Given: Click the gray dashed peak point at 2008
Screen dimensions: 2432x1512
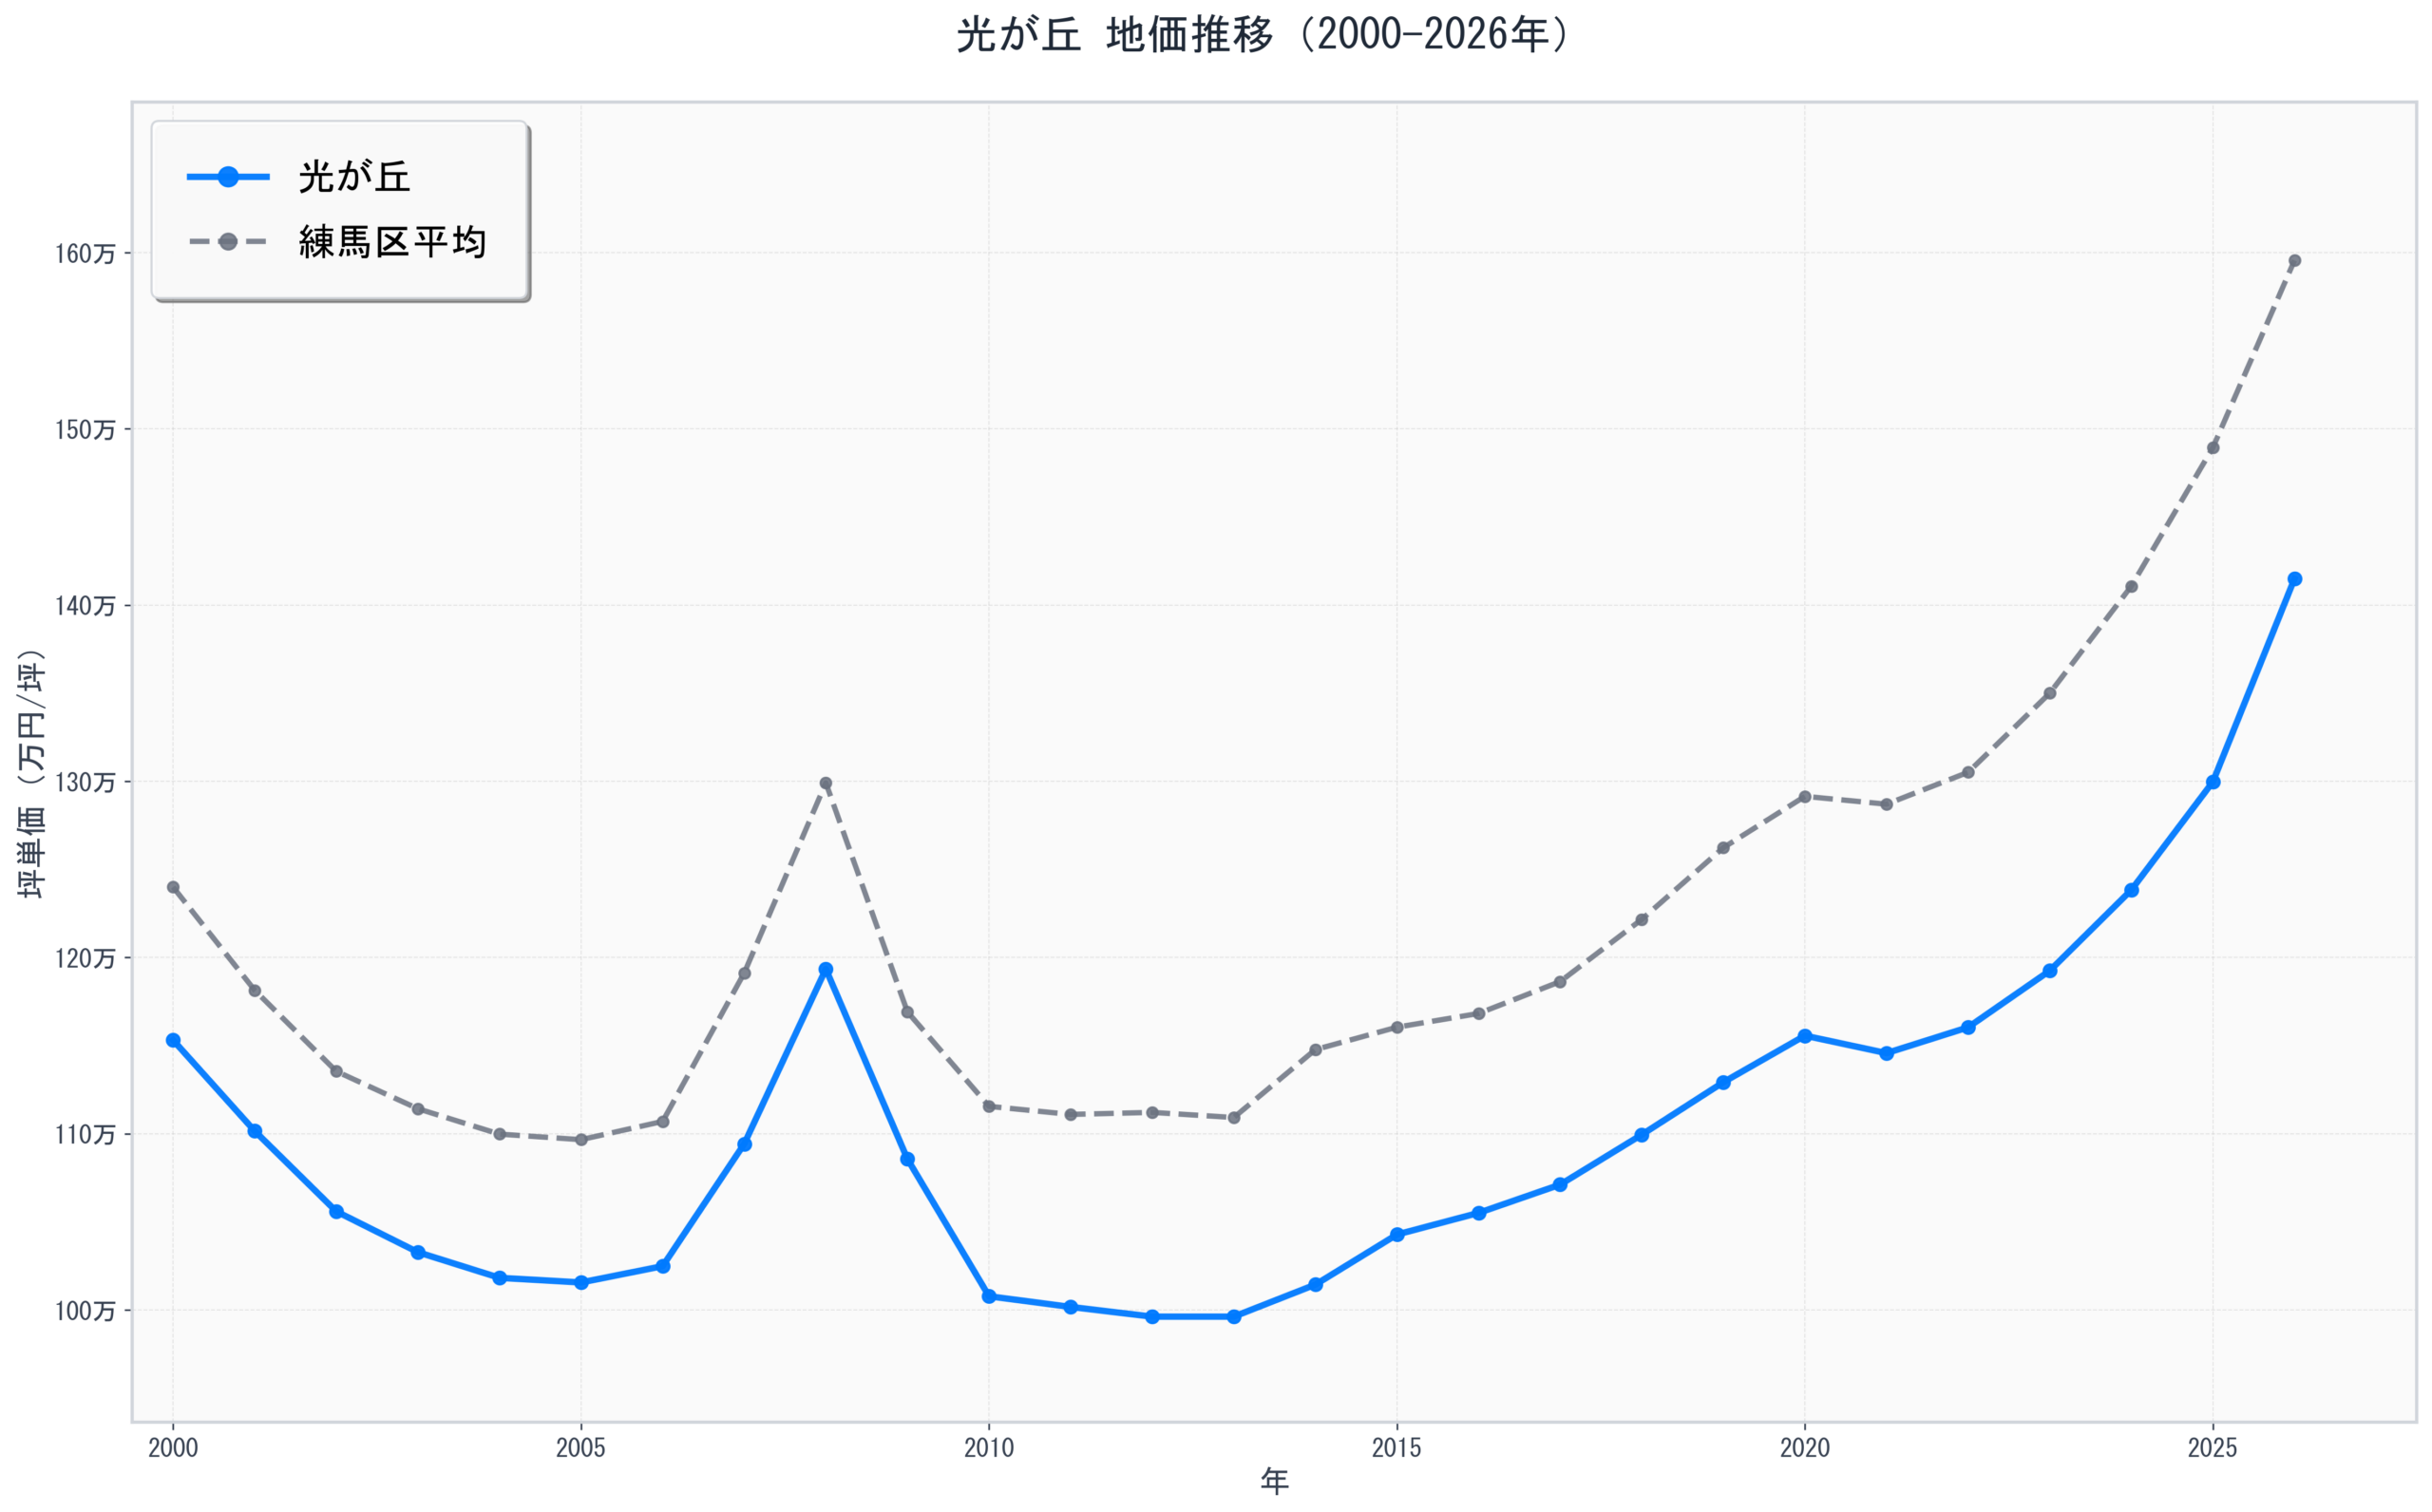Looking at the screenshot, I should (x=826, y=784).
